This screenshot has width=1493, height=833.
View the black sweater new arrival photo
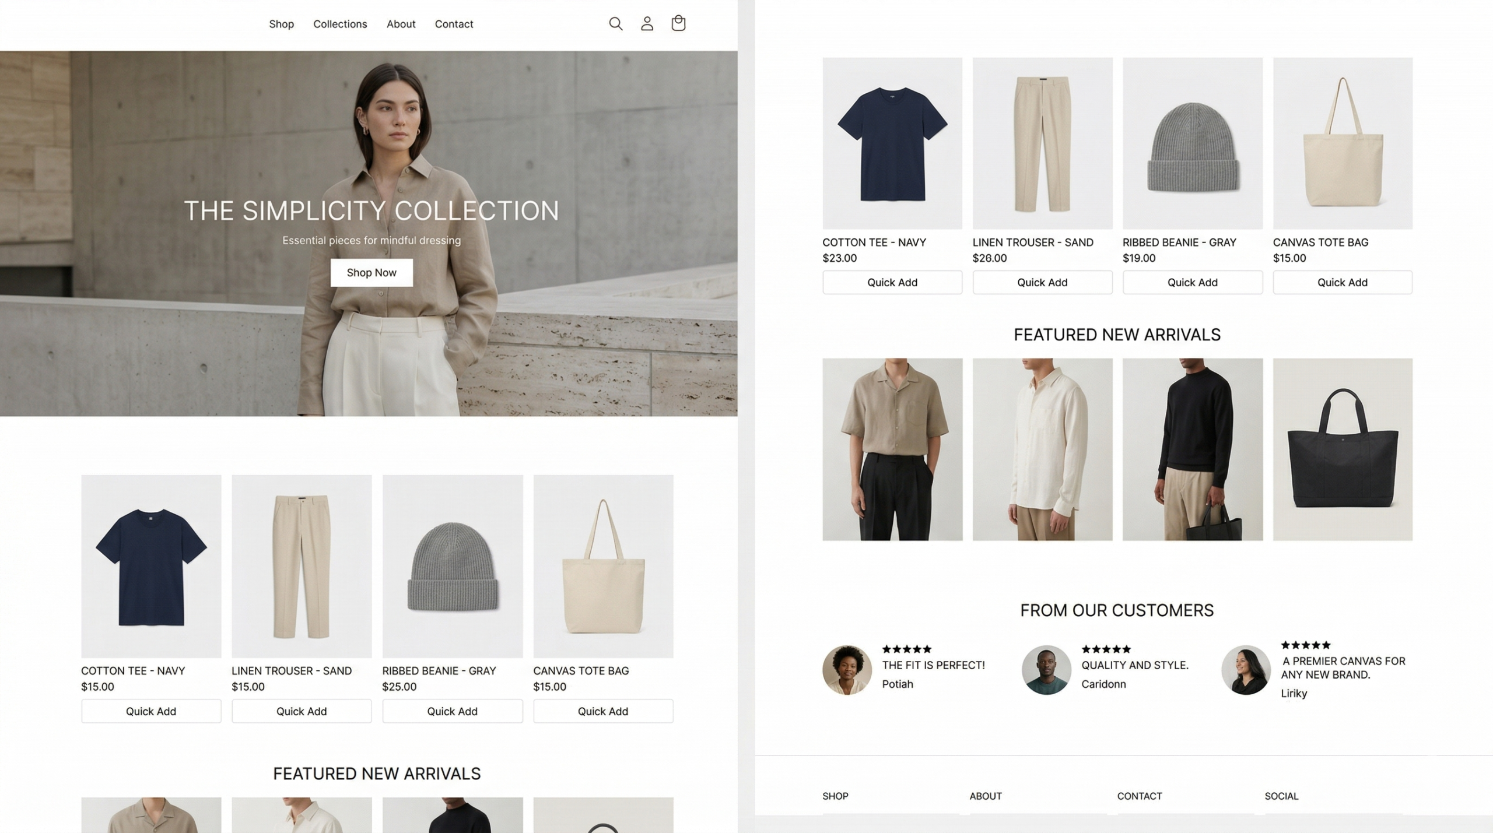coord(1192,449)
